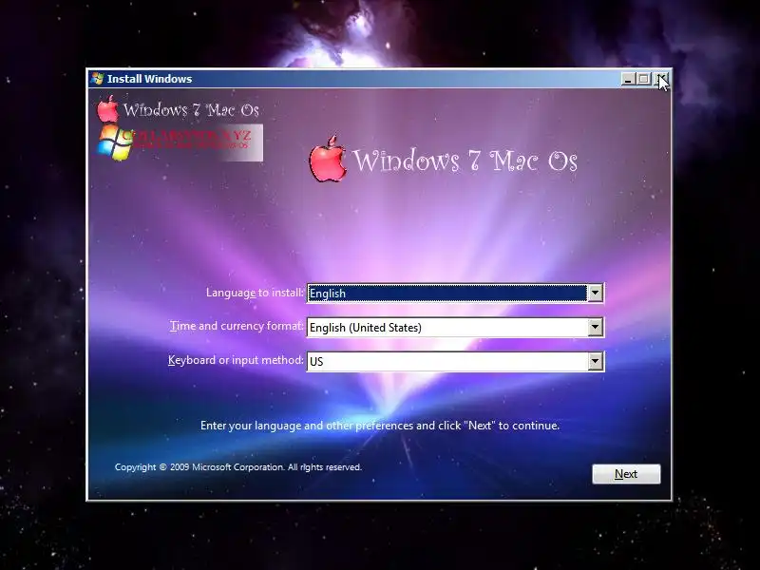Close the Install Windows dialog
Image resolution: width=760 pixels, height=570 pixels.
[x=661, y=79]
